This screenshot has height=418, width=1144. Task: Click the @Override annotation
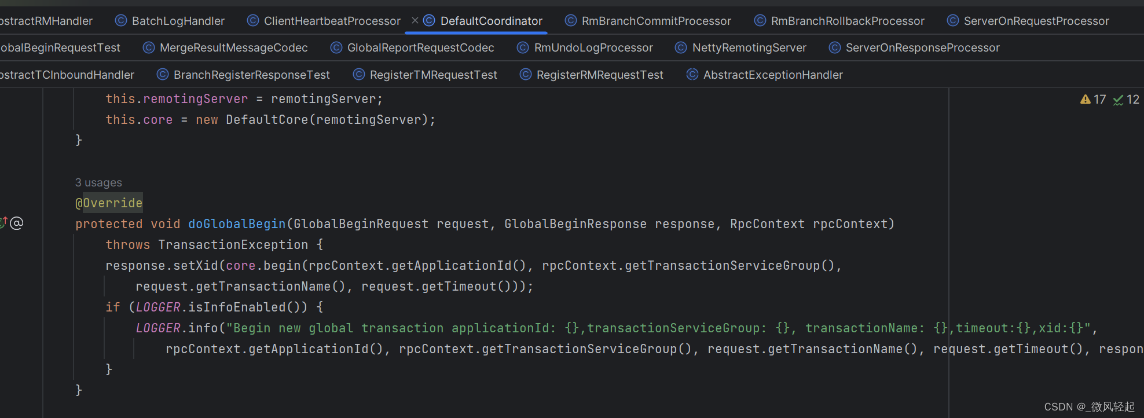109,203
